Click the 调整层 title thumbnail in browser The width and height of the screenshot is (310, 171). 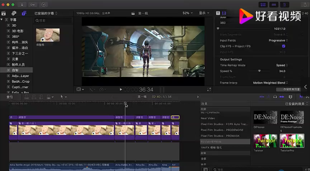[48, 35]
